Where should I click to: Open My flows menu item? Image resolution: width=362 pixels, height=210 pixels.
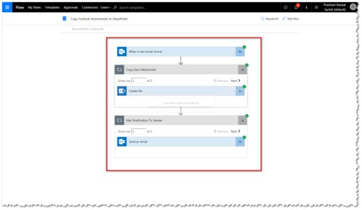click(35, 7)
